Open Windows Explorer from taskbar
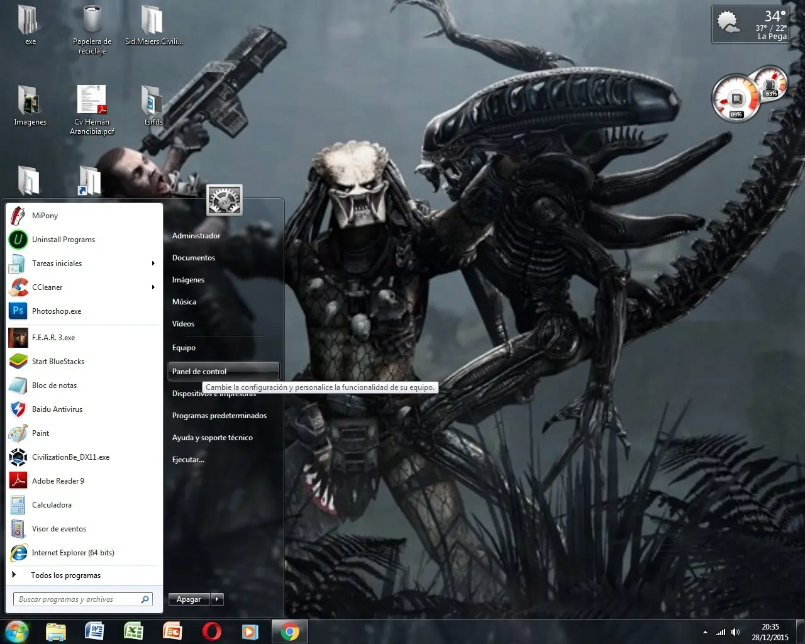The image size is (805, 644). pyautogui.click(x=56, y=631)
